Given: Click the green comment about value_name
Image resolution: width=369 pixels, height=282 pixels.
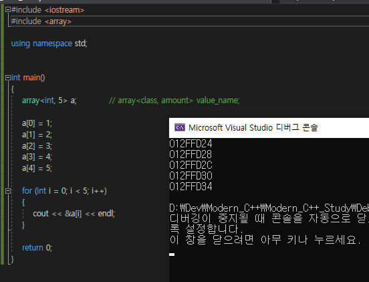Looking at the screenshot, I should pos(174,100).
